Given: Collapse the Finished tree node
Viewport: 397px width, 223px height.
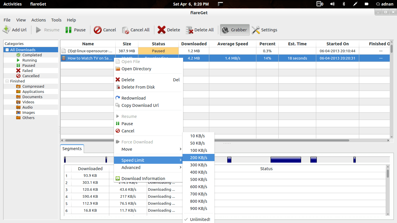Looking at the screenshot, I should (7, 81).
